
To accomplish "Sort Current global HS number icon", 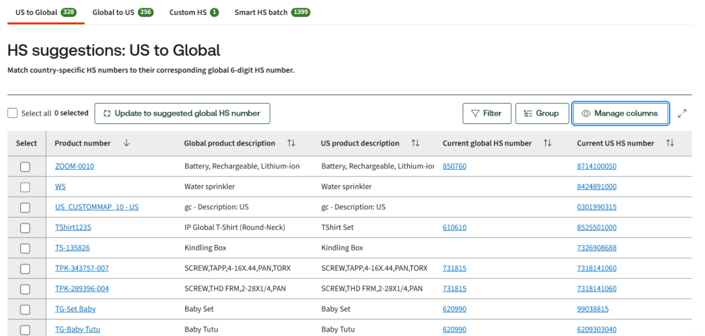I will [547, 143].
